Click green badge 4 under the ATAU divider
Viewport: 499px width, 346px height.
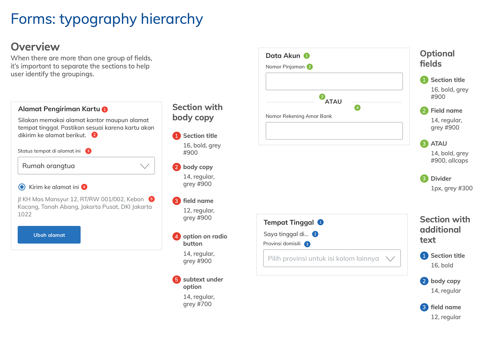coord(357,108)
